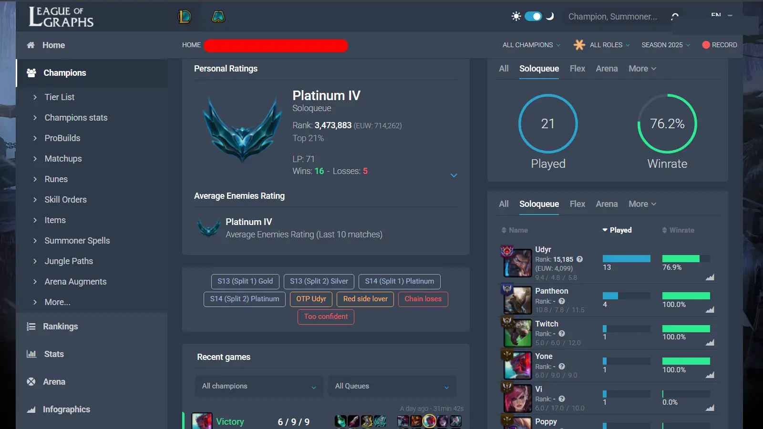Open the Season 2025 dropdown

click(x=666, y=45)
